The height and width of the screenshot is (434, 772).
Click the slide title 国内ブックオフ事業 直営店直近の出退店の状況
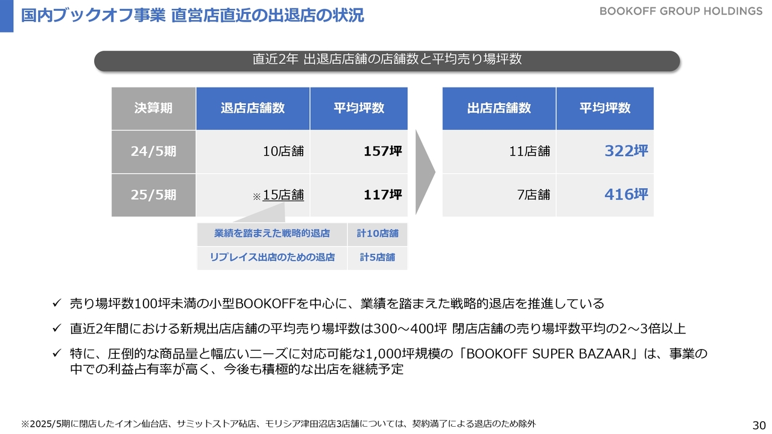[192, 15]
